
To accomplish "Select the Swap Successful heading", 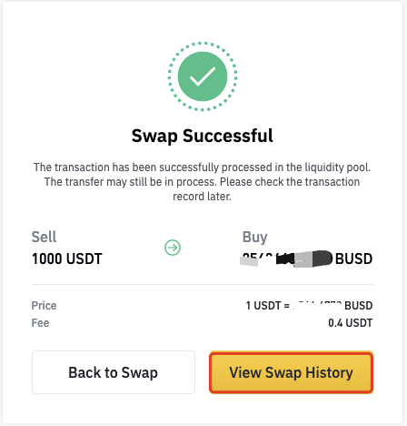I will coord(203,136).
